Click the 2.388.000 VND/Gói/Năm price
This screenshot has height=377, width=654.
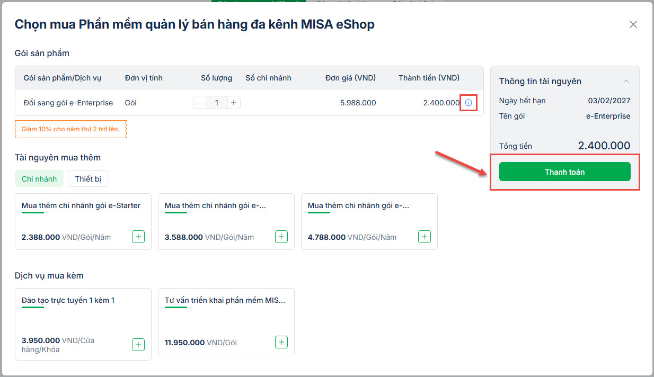pyautogui.click(x=66, y=237)
